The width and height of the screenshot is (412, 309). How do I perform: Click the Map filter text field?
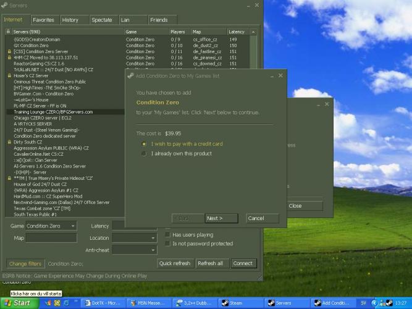coord(51,238)
